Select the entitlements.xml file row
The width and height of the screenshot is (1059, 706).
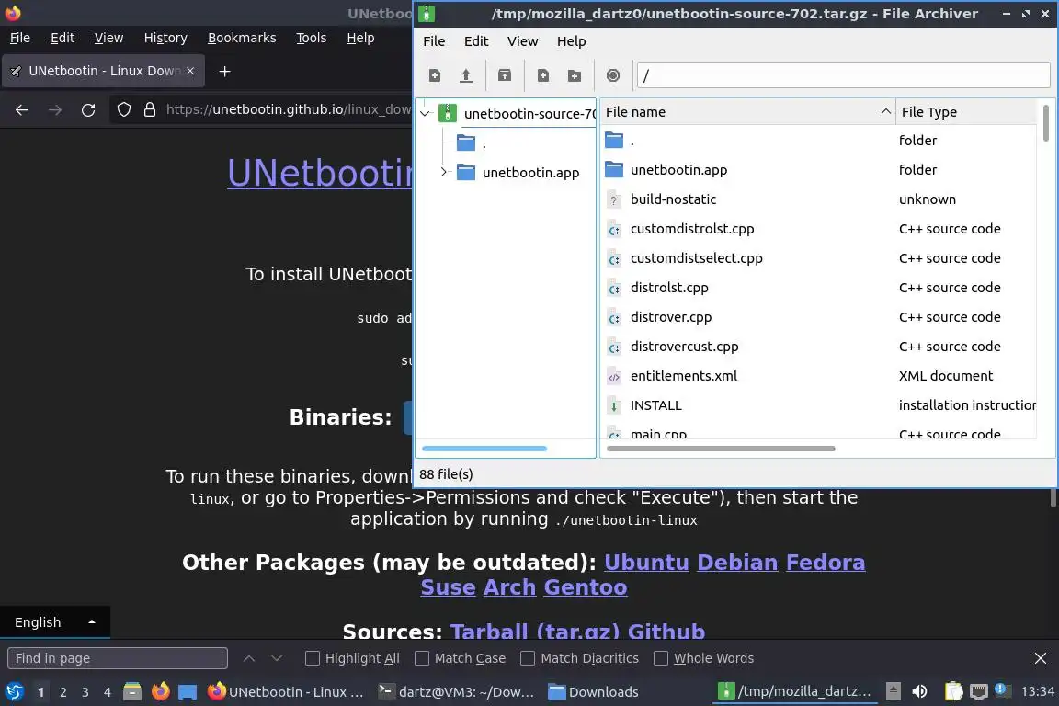pyautogui.click(x=818, y=376)
